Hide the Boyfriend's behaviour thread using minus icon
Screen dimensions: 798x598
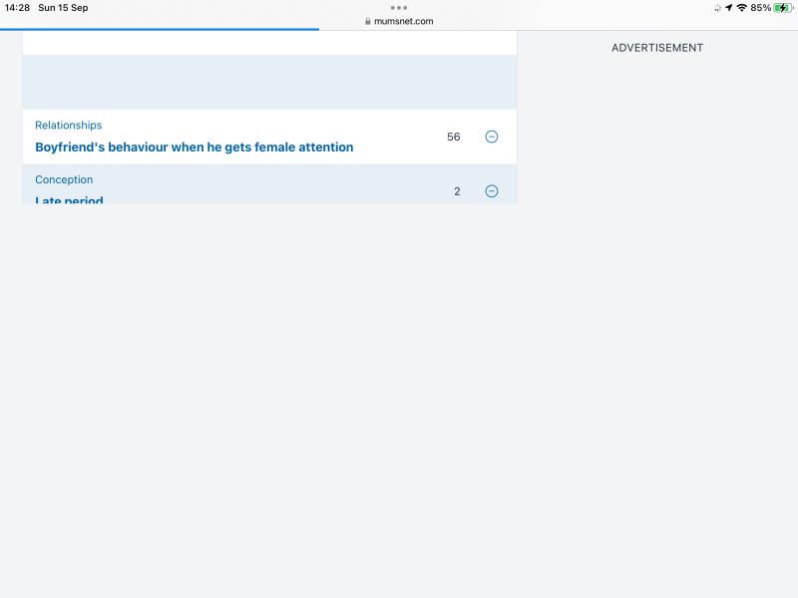(491, 137)
